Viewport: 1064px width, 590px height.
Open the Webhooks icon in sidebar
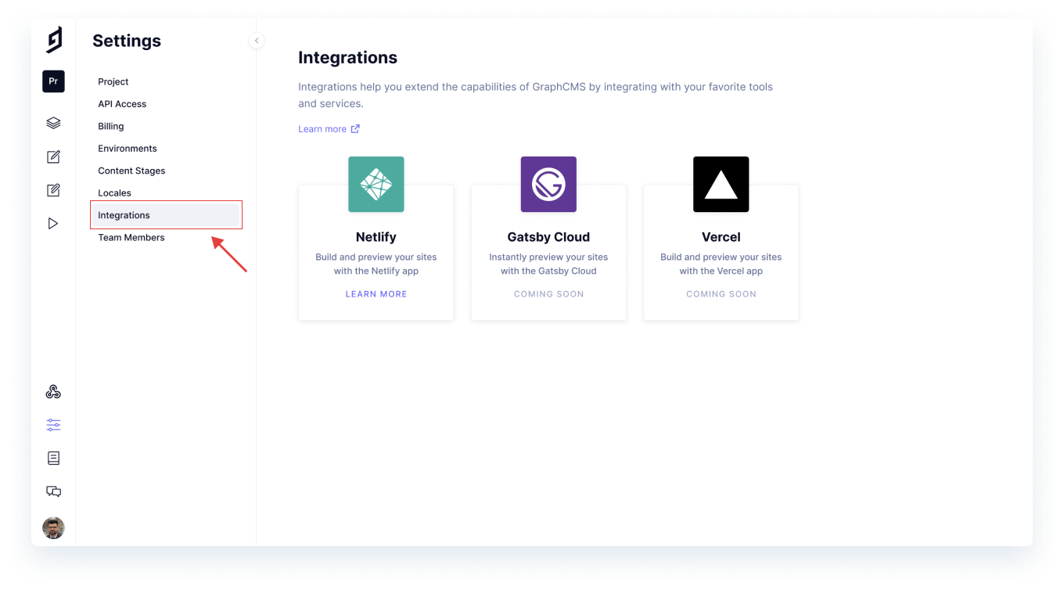53,392
